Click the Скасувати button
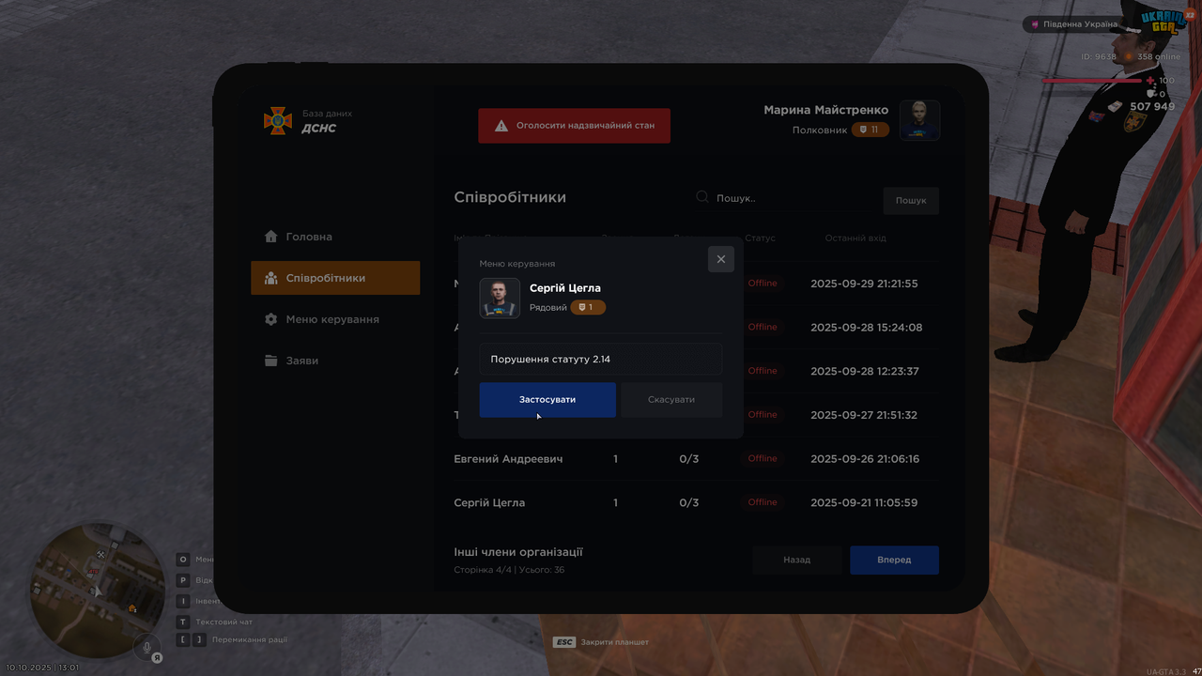 [x=671, y=400]
